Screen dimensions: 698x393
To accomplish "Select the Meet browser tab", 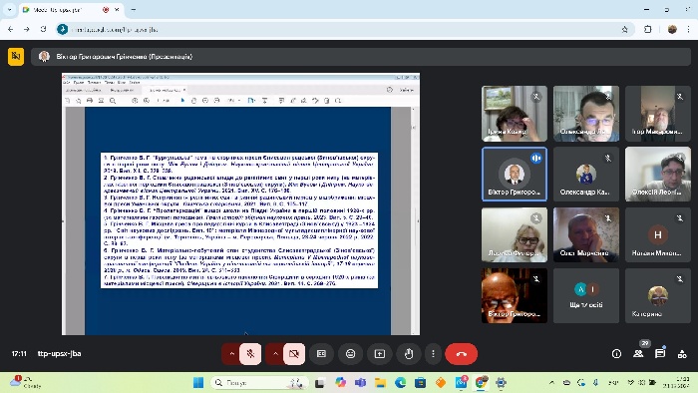I will [67, 9].
